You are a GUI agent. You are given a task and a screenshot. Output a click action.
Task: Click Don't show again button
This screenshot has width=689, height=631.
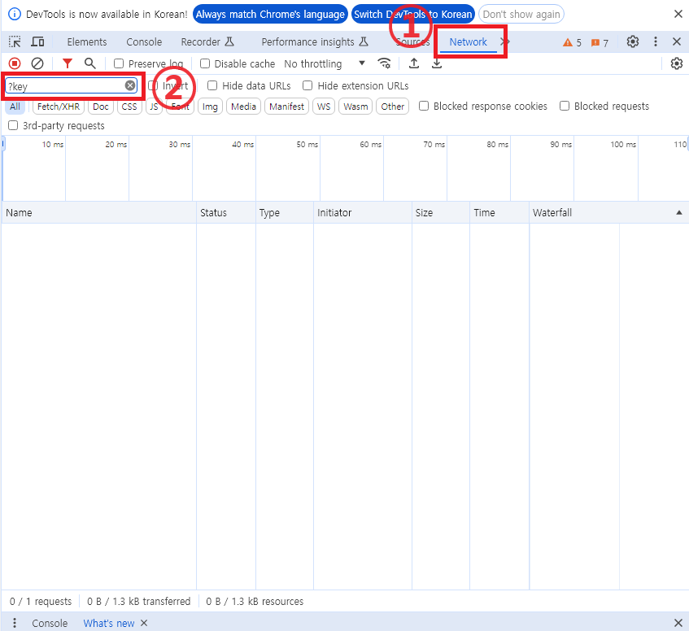click(521, 14)
